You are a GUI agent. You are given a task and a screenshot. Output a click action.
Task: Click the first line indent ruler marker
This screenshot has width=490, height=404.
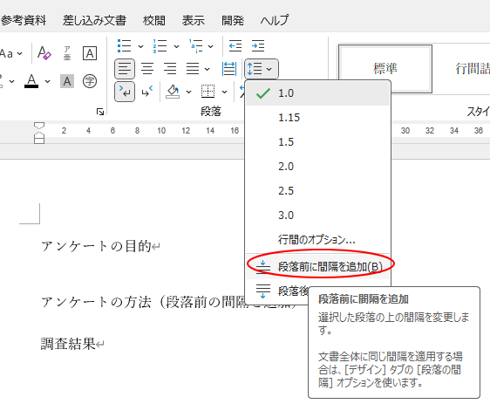(39, 126)
